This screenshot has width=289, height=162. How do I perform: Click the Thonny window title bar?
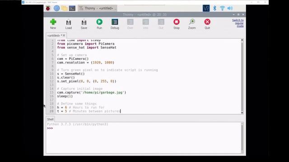pos(144,14)
